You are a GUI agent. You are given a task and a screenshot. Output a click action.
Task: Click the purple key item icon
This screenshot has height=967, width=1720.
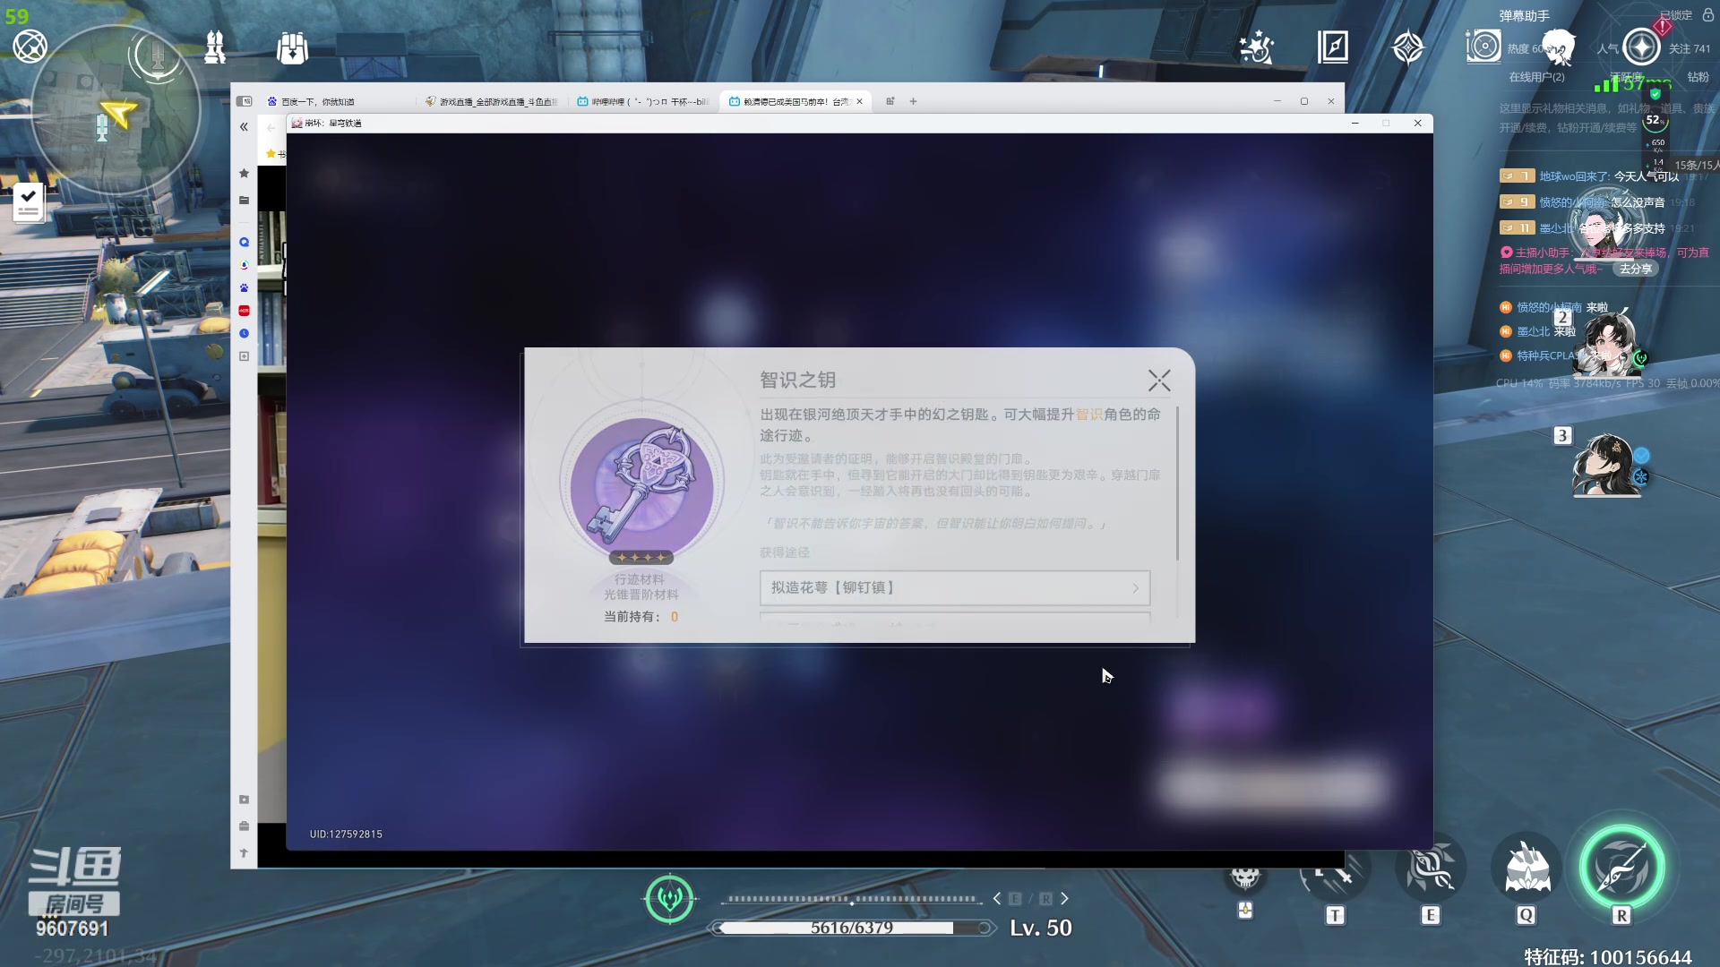[641, 488]
